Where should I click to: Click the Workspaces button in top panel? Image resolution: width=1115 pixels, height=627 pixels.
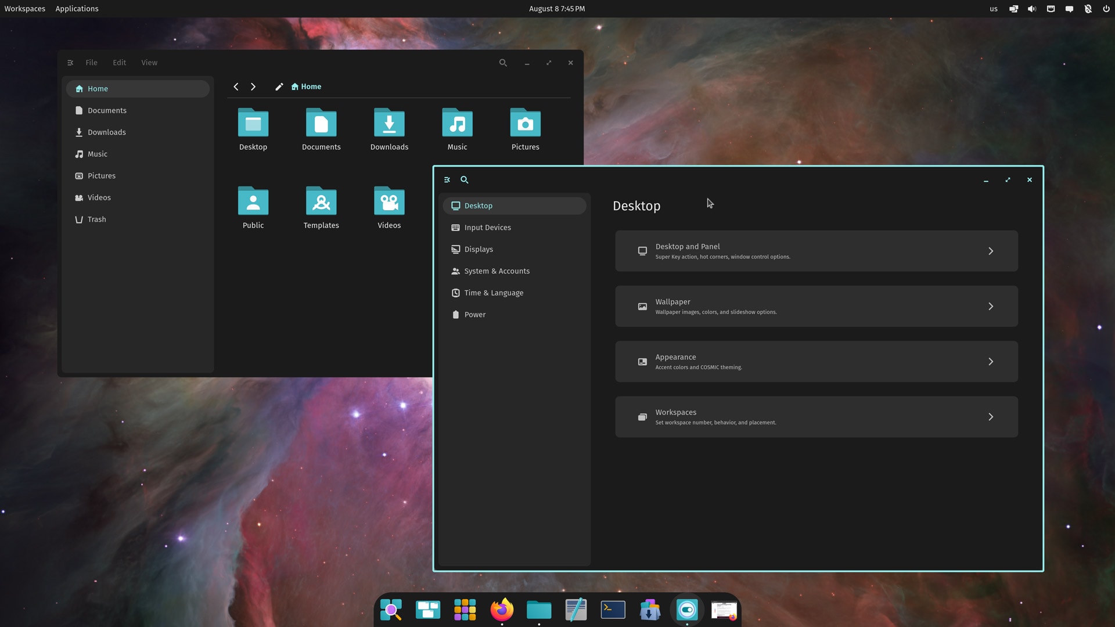click(25, 9)
